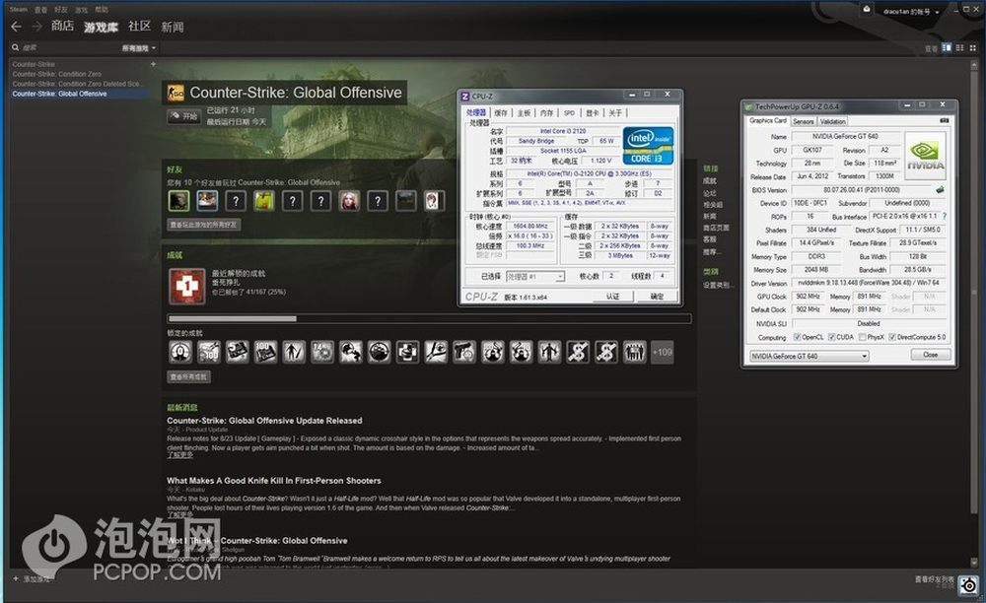Image resolution: width=986 pixels, height=603 pixels.
Task: Switch to library detail view icon
Action: click(947, 47)
